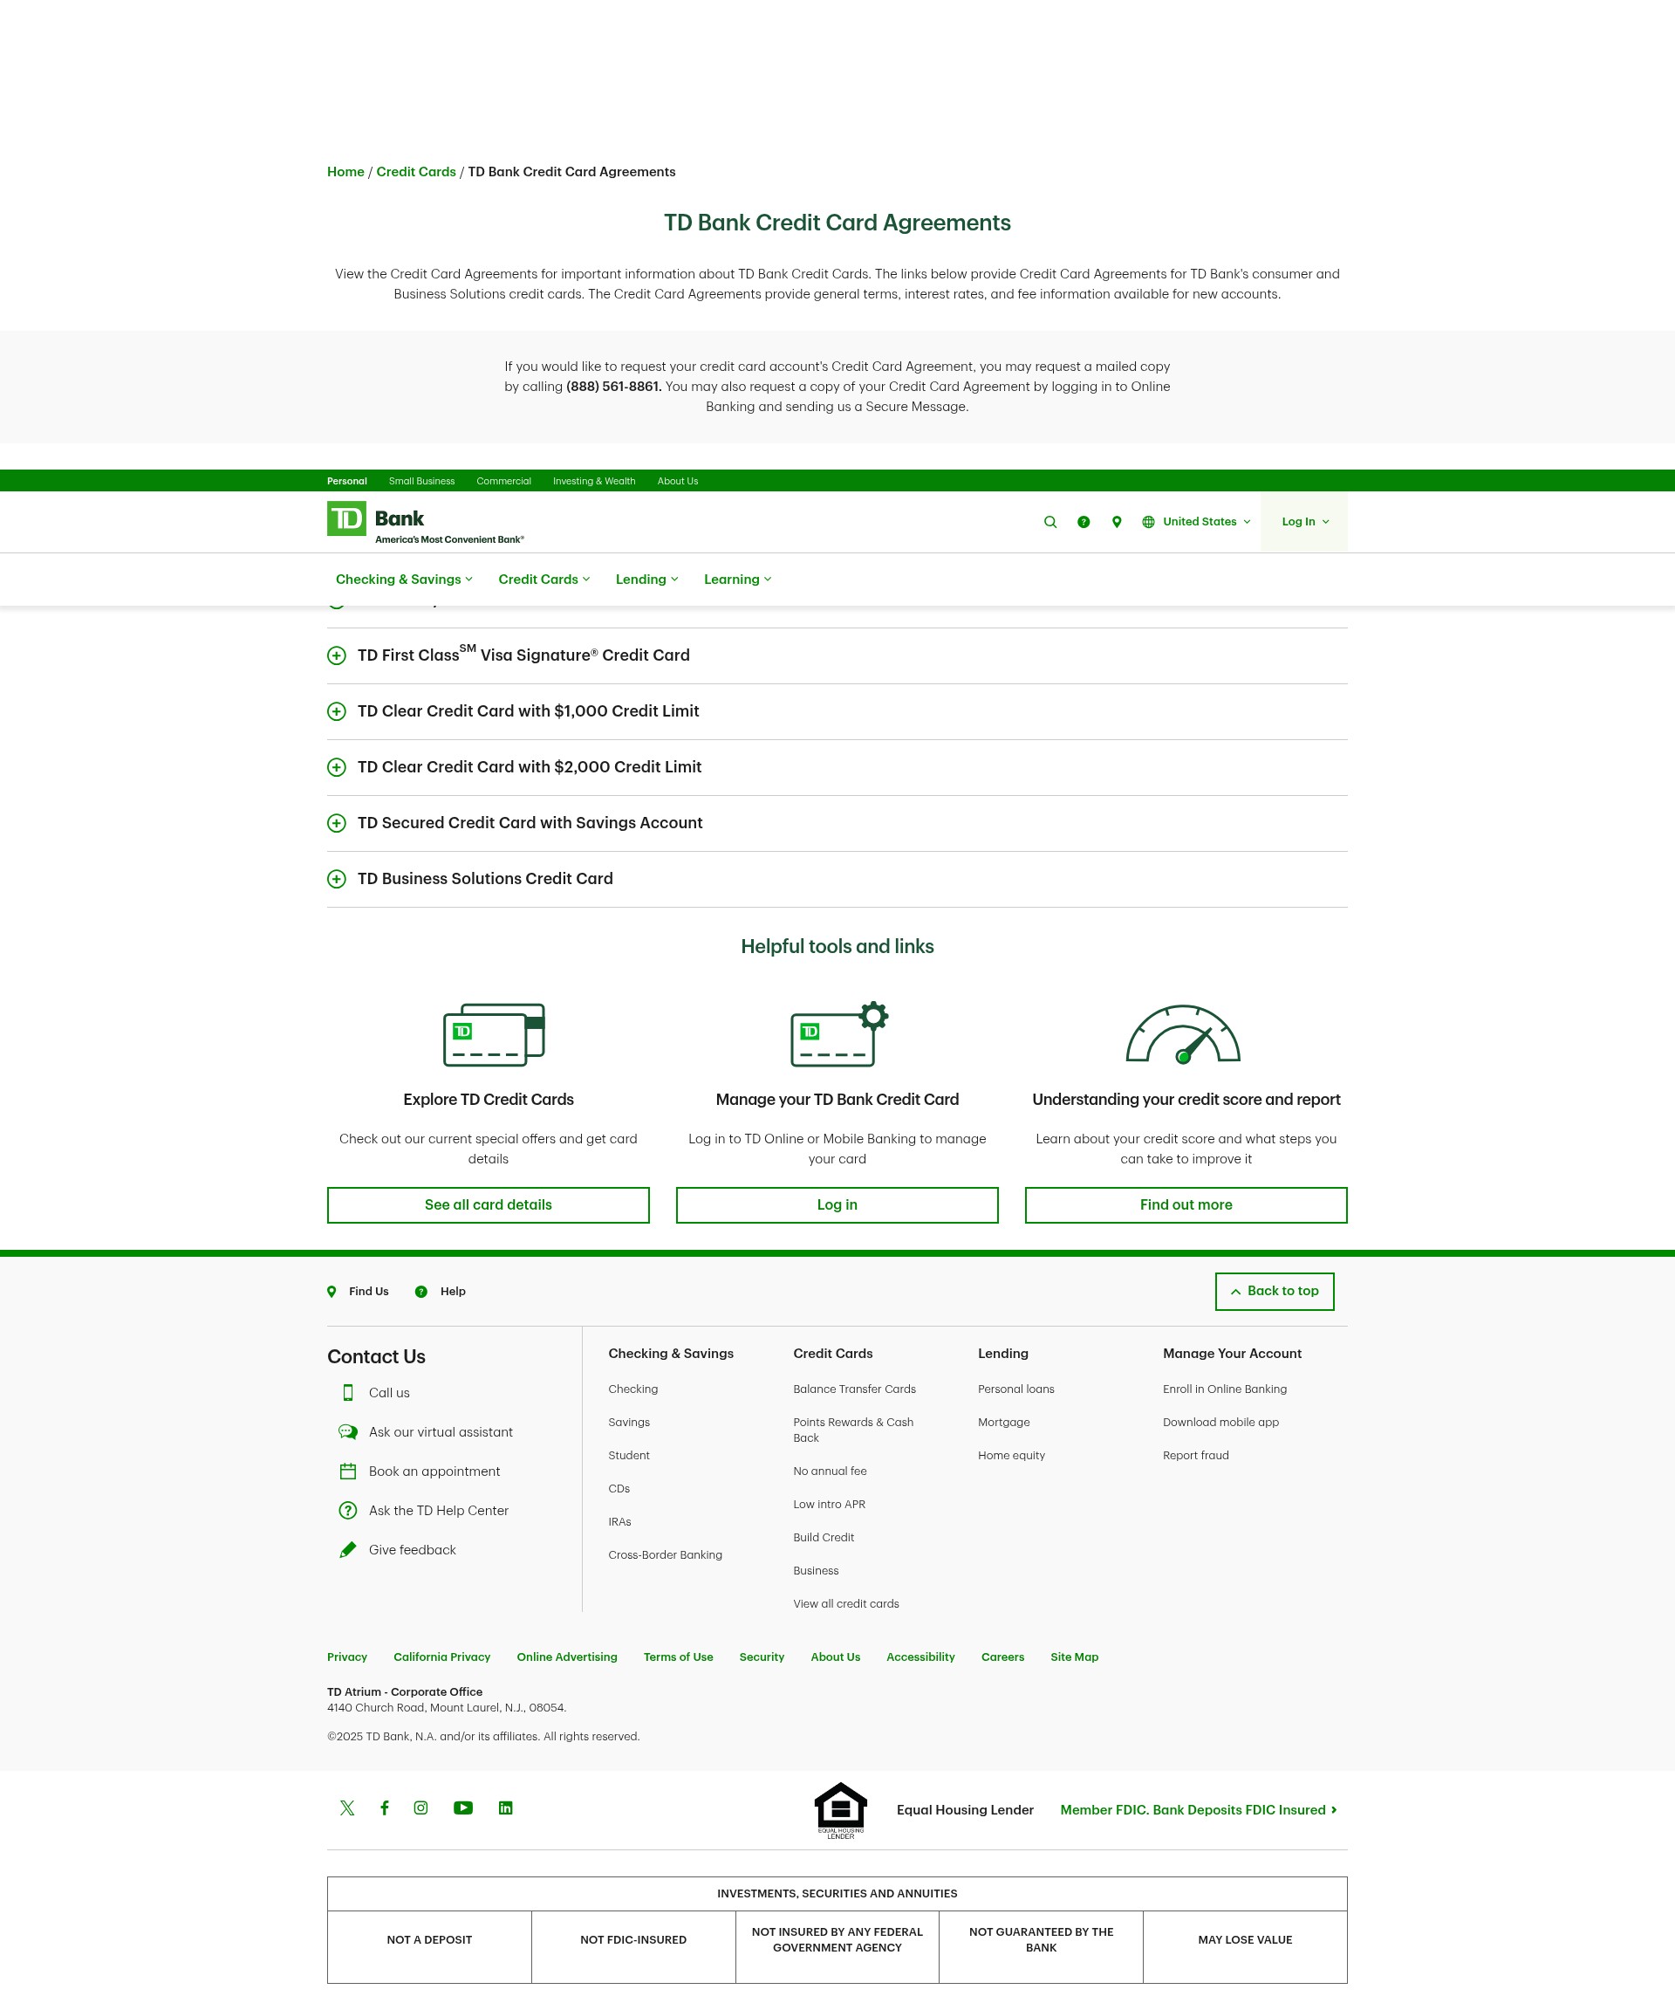Open the X (Twitter) social icon
Screen dimensions: 1675x2010
pyautogui.click(x=347, y=1808)
